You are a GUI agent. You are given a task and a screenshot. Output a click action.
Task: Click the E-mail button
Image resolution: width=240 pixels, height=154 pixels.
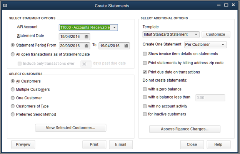(121, 144)
